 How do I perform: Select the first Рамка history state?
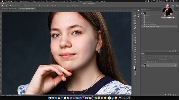[147, 18]
